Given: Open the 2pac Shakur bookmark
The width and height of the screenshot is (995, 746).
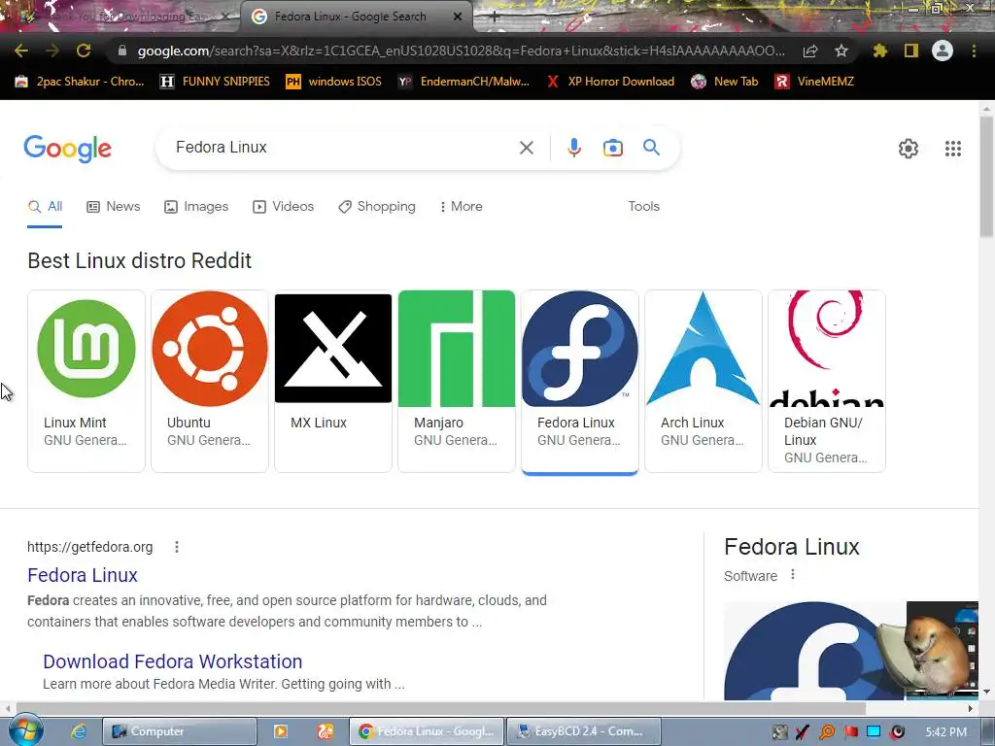Looking at the screenshot, I should pos(80,82).
